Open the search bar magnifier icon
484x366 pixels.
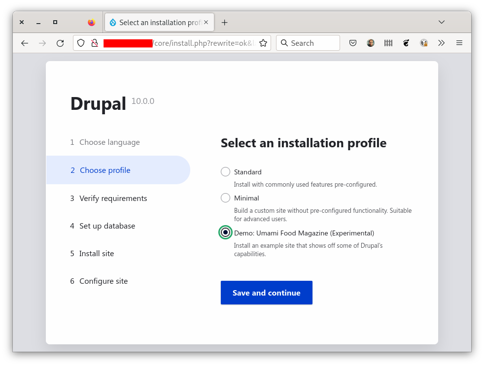(284, 43)
